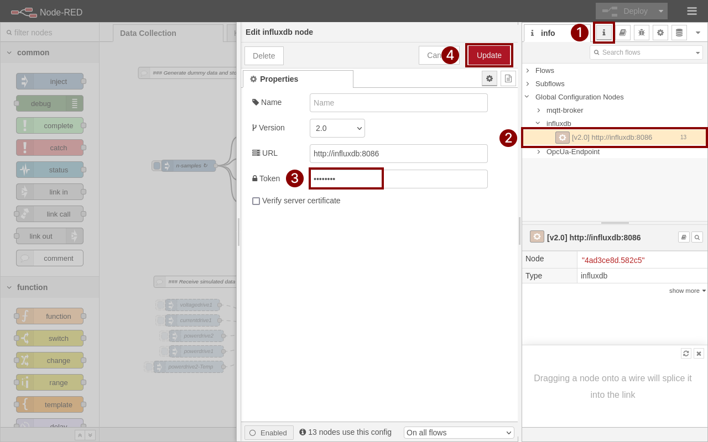
Task: Open the On all flows scope dropdown
Action: 459,433
